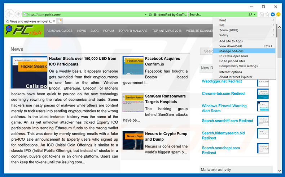Open the Tools gear icon menu

pos(273,14)
